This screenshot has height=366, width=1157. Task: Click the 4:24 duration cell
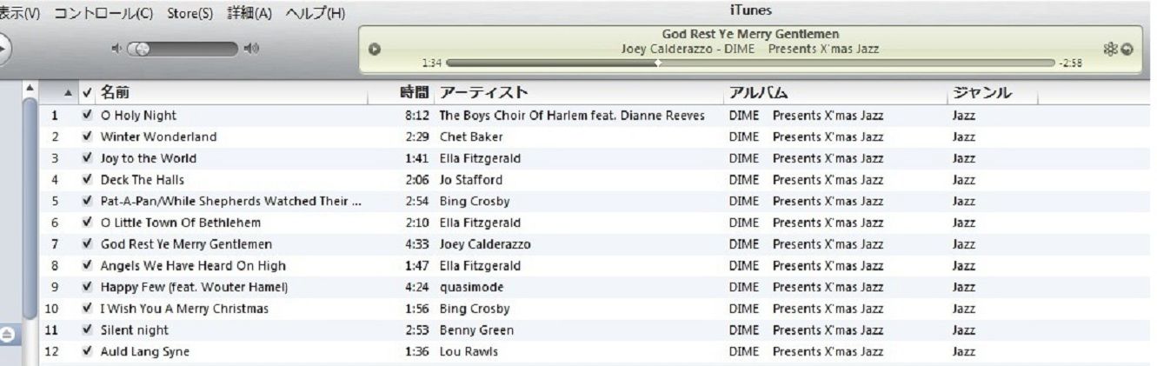(x=417, y=287)
